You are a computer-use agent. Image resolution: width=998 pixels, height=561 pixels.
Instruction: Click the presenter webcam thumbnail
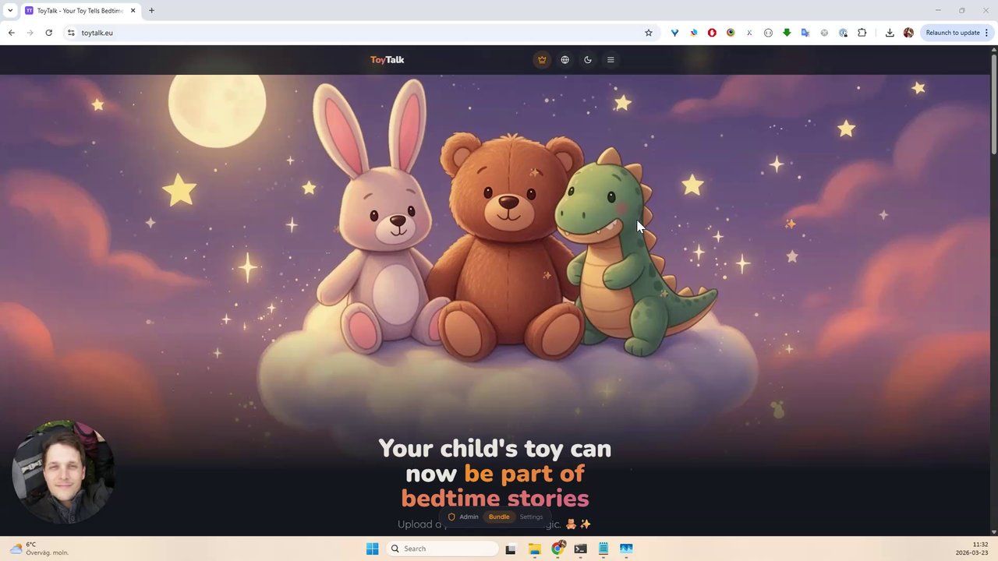pos(63,472)
